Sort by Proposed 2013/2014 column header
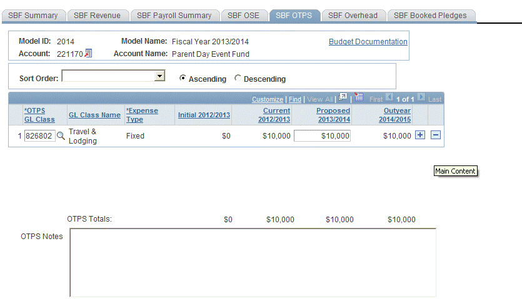 coord(333,115)
